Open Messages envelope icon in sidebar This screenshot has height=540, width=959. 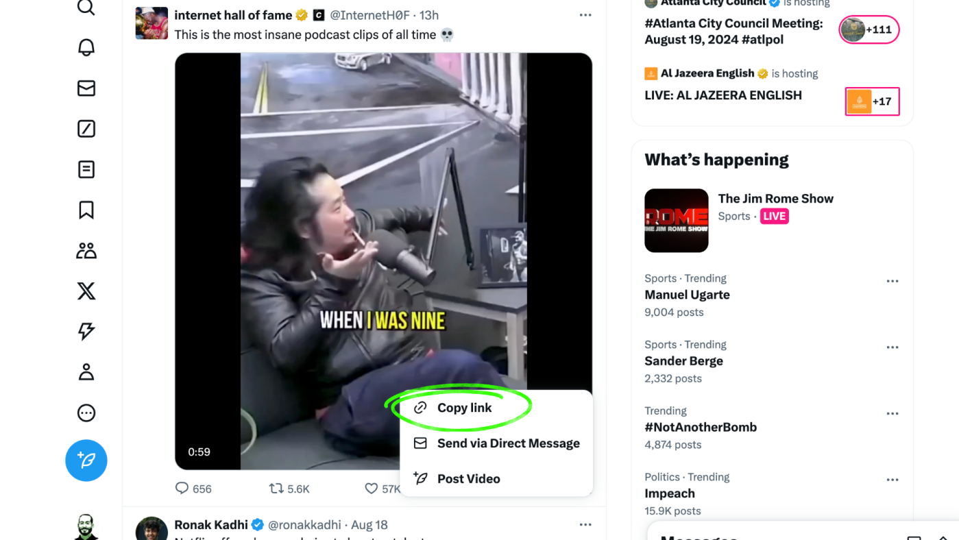click(x=86, y=88)
